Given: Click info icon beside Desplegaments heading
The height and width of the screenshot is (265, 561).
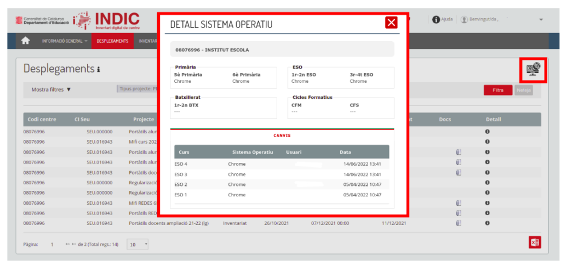Looking at the screenshot, I should click(x=99, y=70).
